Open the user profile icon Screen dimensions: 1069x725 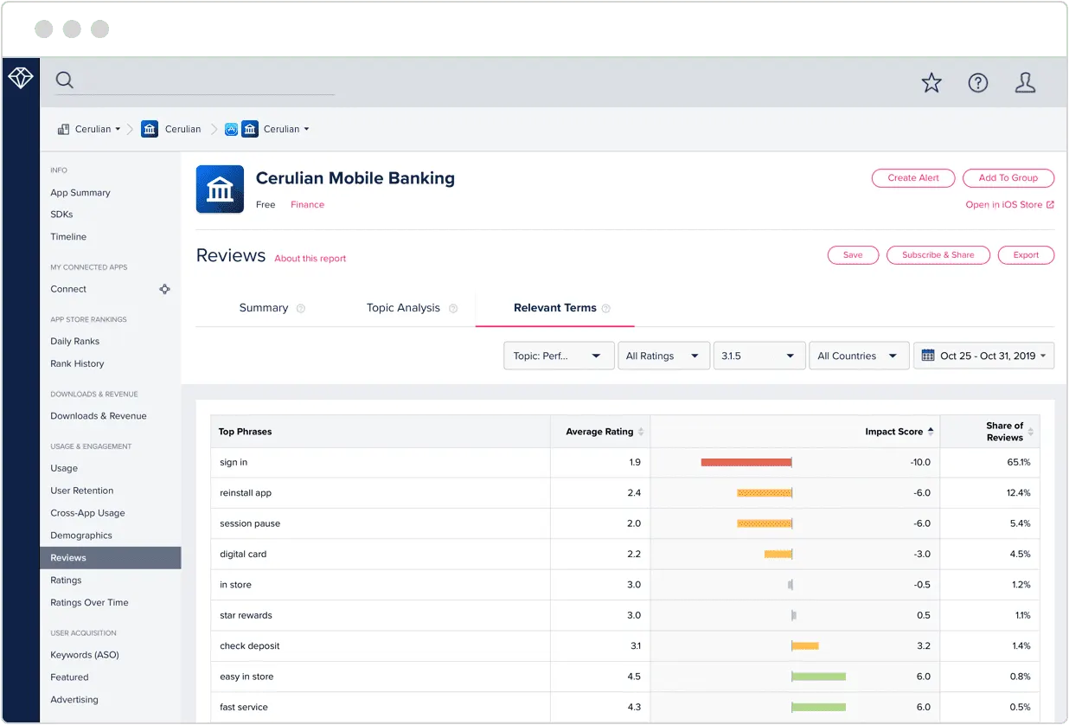click(1025, 83)
